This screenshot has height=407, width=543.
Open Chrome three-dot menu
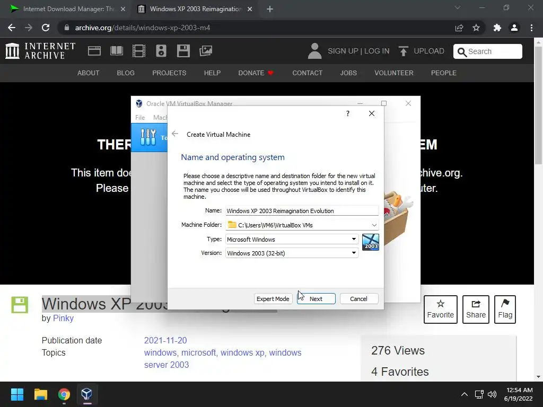pos(531,28)
